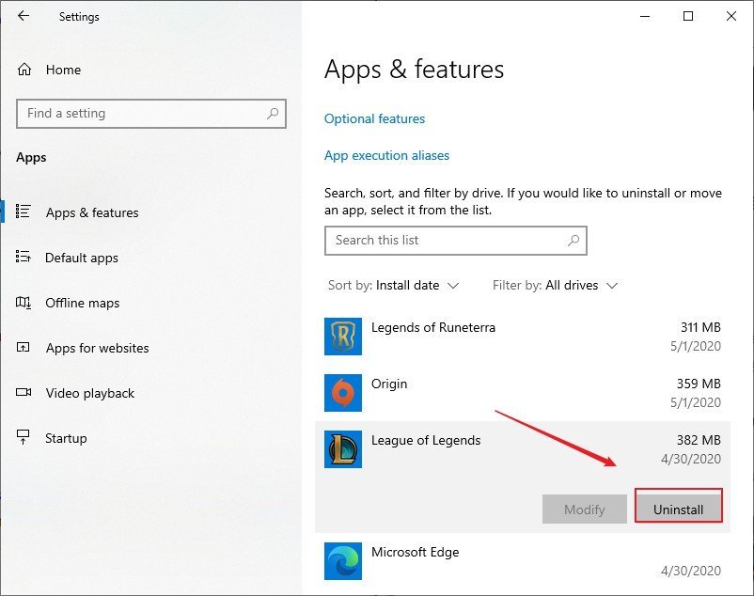Minimize the Settings window

tap(645, 16)
